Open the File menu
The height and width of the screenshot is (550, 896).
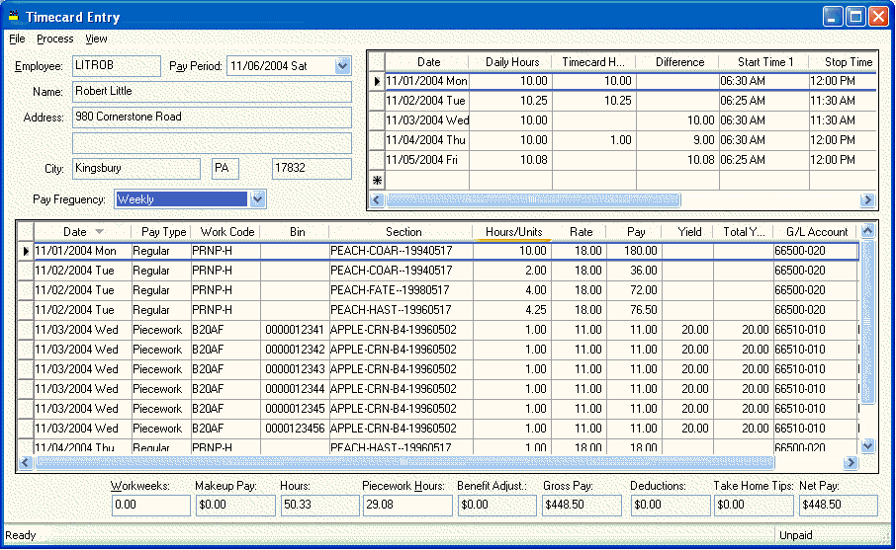point(17,39)
